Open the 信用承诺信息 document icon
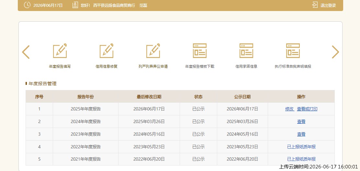 246,51
